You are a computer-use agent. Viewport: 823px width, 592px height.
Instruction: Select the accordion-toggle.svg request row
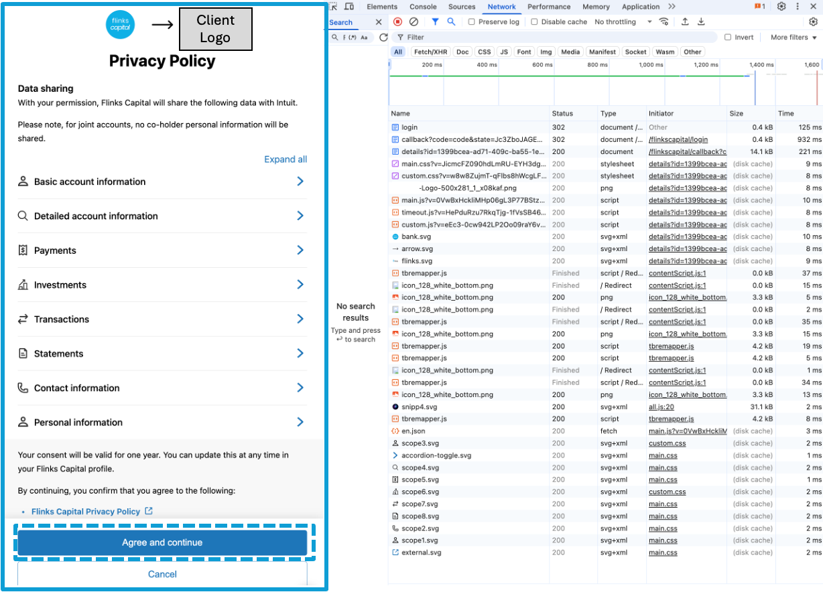point(605,455)
